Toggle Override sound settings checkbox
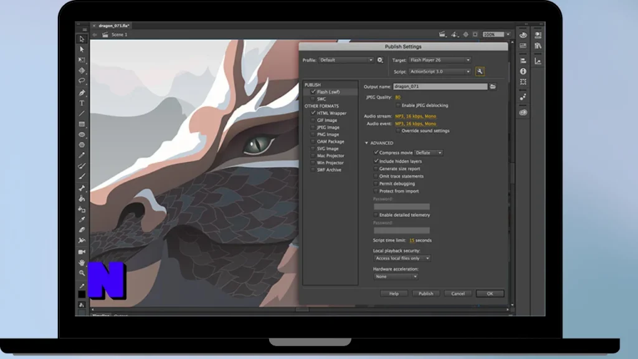Viewport: 638px width, 359px height. pos(398,131)
